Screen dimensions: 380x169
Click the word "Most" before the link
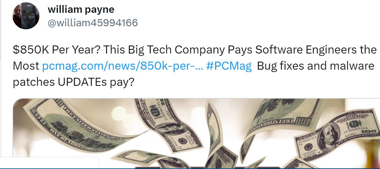26,66
